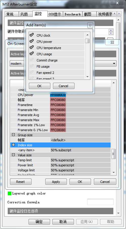Switch to the 风扇 tab
The height and width of the screenshot is (229, 126).
pos(24,14)
